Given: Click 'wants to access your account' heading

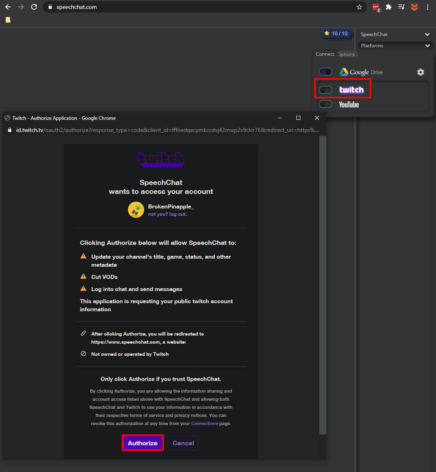Looking at the screenshot, I should (161, 192).
